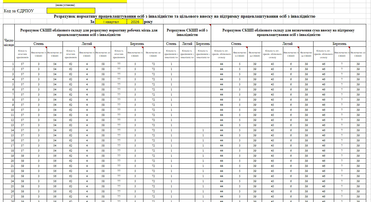This screenshot has width=371, height=202.
Task: Select value 59 in the day 19 row
Action: pos(22,156)
